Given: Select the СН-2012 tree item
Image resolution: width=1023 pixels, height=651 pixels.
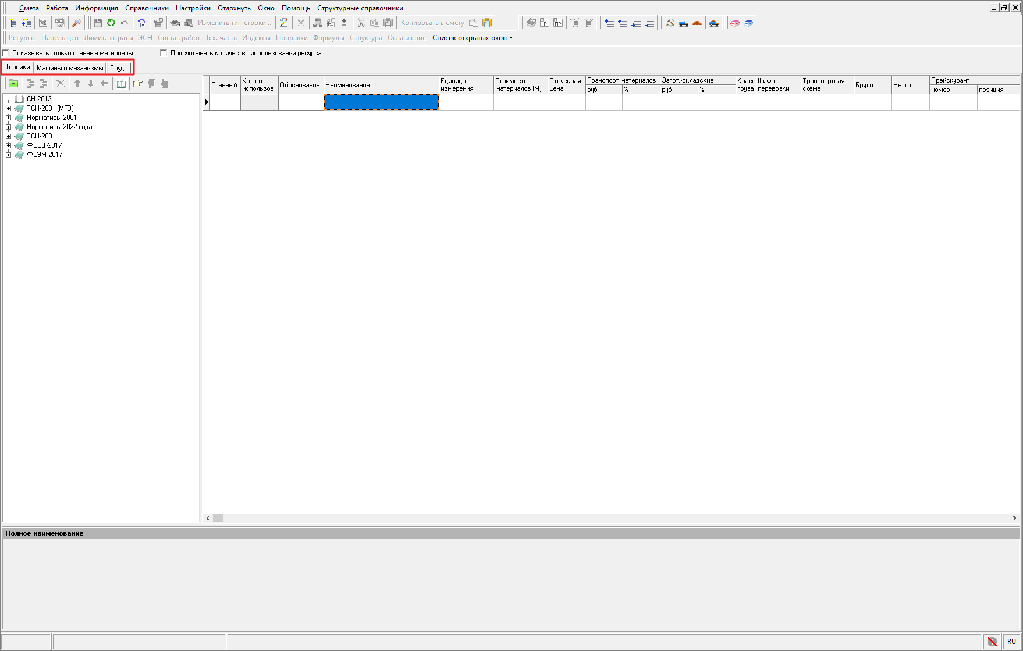Looking at the screenshot, I should click(x=39, y=99).
